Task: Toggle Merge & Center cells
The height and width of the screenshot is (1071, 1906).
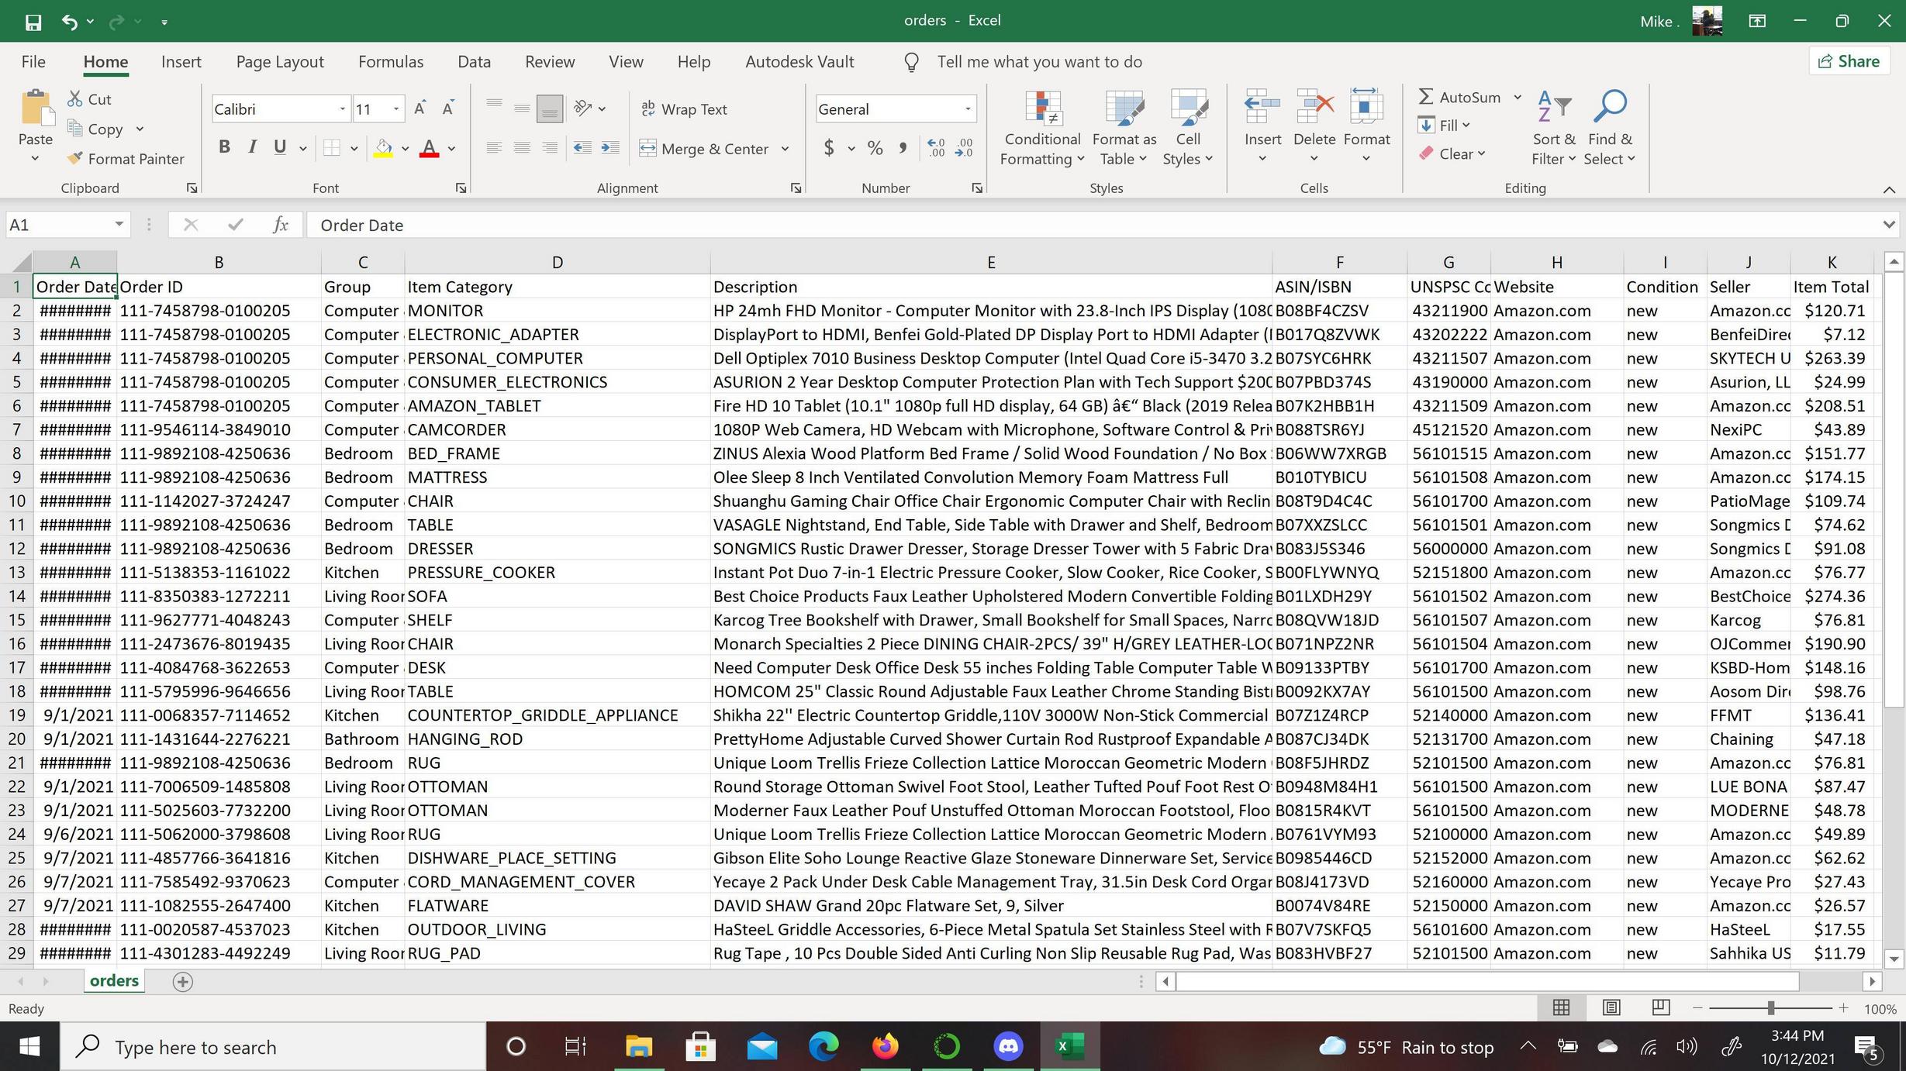Action: pyautogui.click(x=704, y=148)
